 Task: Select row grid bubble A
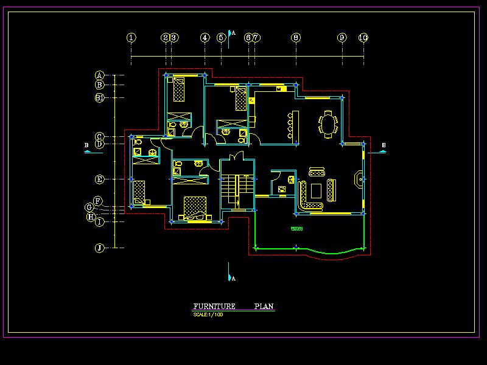pyautogui.click(x=99, y=75)
